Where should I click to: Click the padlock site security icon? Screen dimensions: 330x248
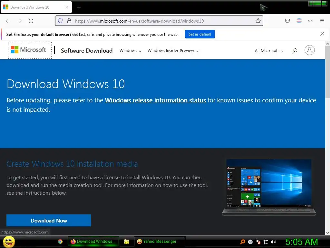(69, 21)
